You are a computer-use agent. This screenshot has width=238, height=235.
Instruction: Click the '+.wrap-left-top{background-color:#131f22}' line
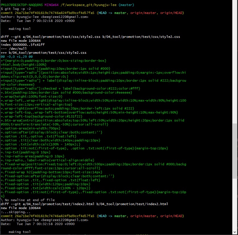pyautogui.click(x=42, y=116)
